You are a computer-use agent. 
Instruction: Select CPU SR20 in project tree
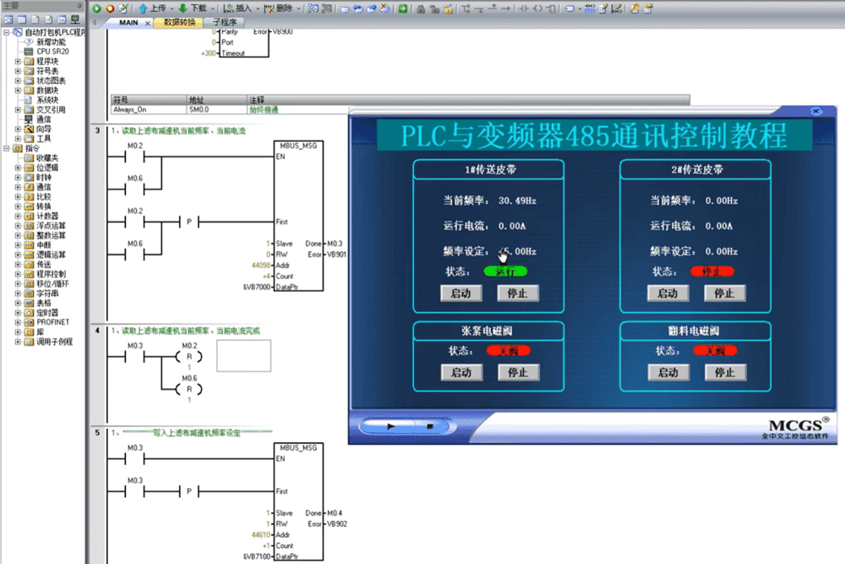(x=52, y=52)
